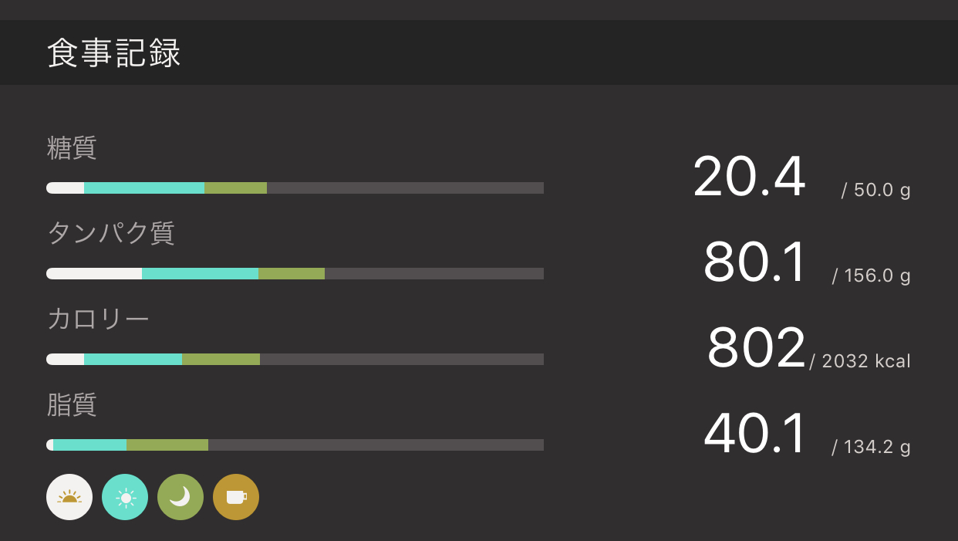Click the 脂質 progress bar
The height and width of the screenshot is (541, 958).
295,445
